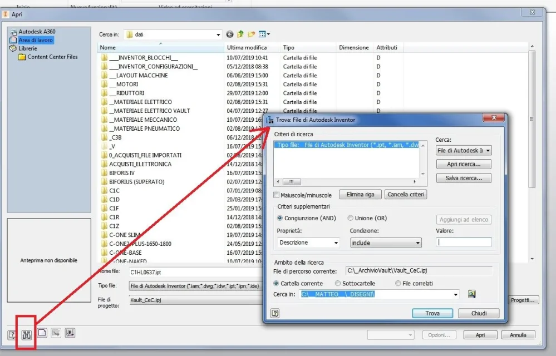Image resolution: width=556 pixels, height=356 pixels.
Task: Expand the Cerca in dati folder dropdown
Action: (173, 34)
